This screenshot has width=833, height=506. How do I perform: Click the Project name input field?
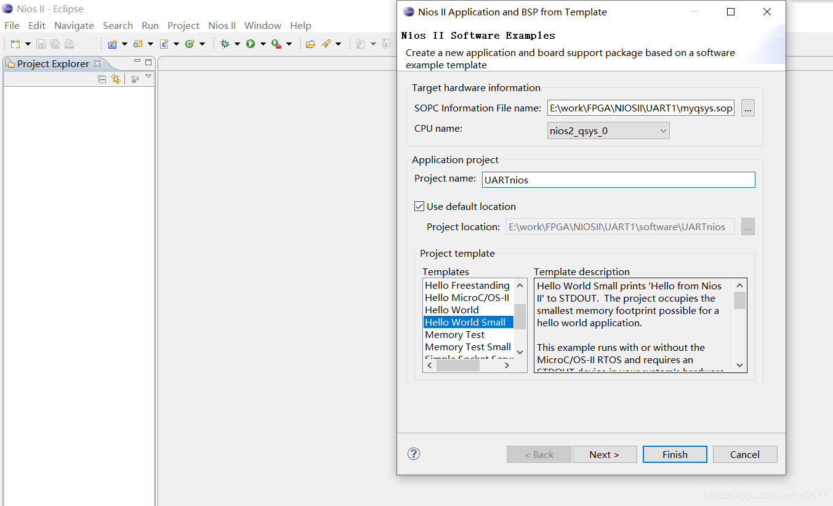click(618, 180)
